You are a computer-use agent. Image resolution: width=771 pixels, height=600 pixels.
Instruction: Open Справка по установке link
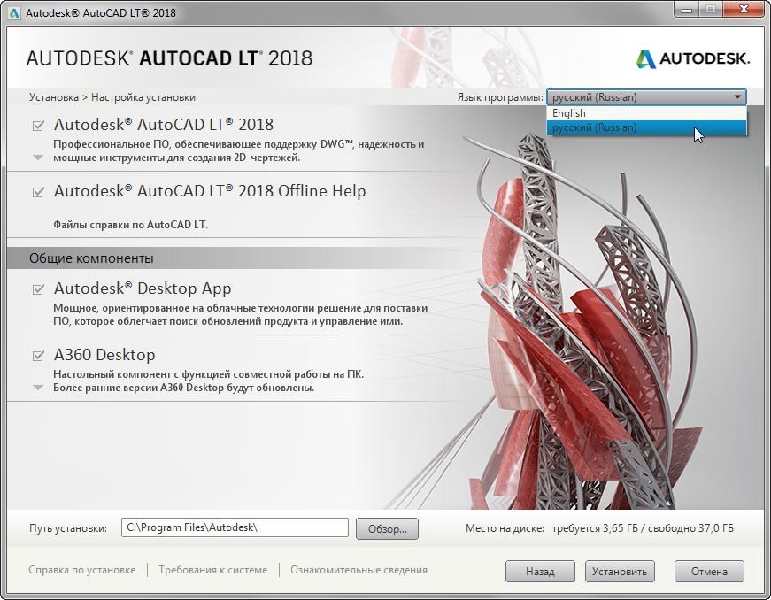pyautogui.click(x=82, y=570)
